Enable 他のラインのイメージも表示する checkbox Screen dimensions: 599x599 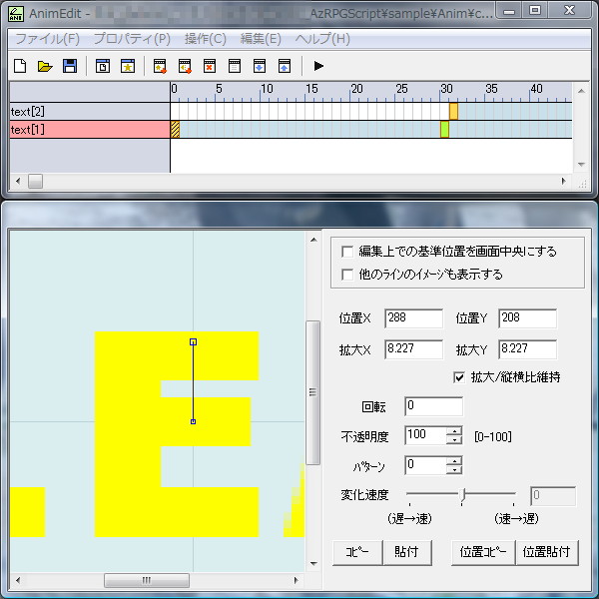coord(347,275)
